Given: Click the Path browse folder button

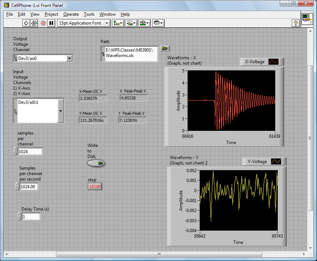Looking at the screenshot, I should 165,48.
